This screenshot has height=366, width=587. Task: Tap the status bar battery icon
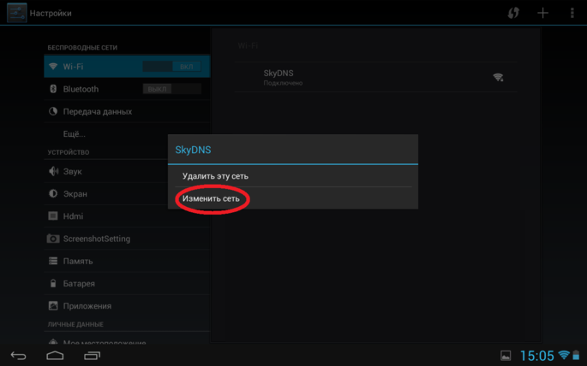(x=576, y=355)
